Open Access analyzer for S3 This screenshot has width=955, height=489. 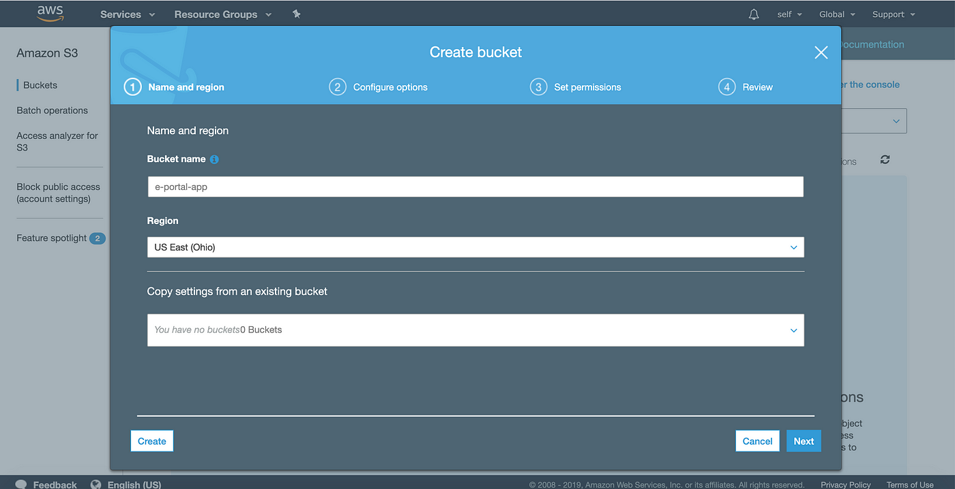click(57, 141)
